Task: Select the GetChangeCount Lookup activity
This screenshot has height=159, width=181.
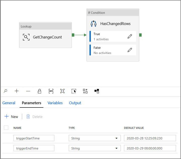Action: point(45,37)
